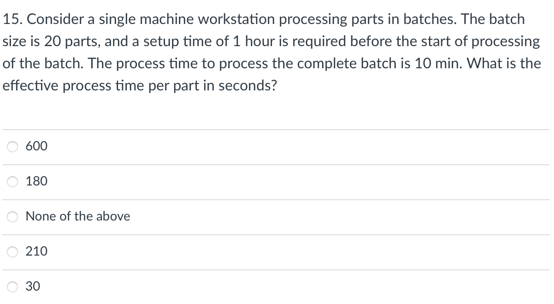This screenshot has width=554, height=304.
Task: Select the radio button for 210
Action: point(12,251)
